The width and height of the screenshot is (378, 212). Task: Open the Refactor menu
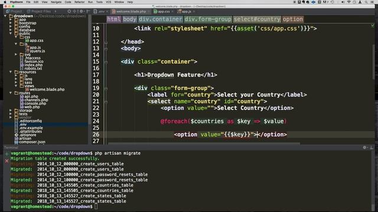(x=79, y=2)
